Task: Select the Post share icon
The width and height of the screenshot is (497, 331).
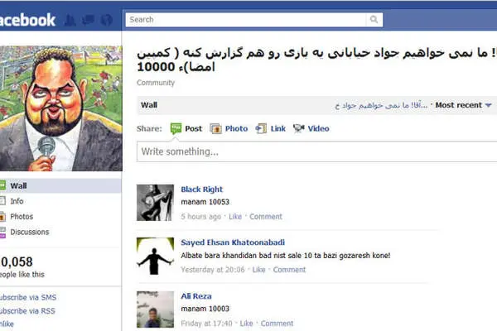Action: [176, 128]
